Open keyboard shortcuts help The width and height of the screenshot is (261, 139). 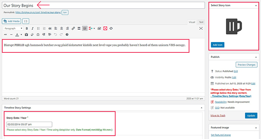tap(67, 35)
